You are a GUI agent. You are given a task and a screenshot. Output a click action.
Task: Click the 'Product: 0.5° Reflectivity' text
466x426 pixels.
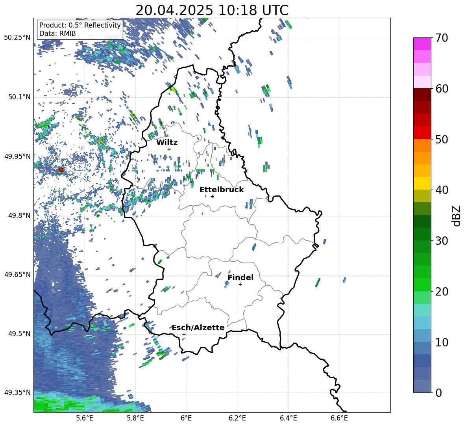click(80, 25)
